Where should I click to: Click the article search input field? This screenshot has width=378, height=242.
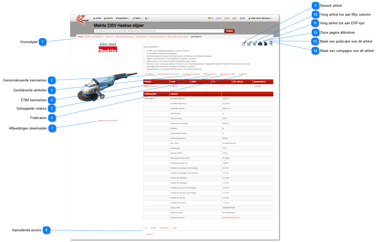click(159, 31)
